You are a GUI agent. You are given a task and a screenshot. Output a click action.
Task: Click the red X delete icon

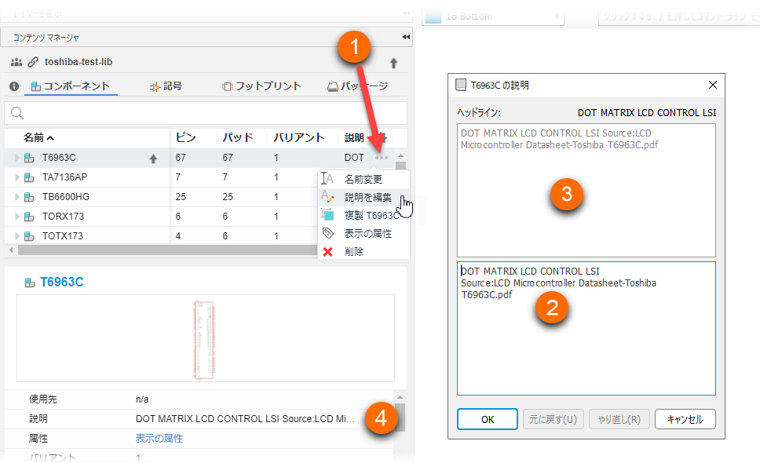click(327, 252)
